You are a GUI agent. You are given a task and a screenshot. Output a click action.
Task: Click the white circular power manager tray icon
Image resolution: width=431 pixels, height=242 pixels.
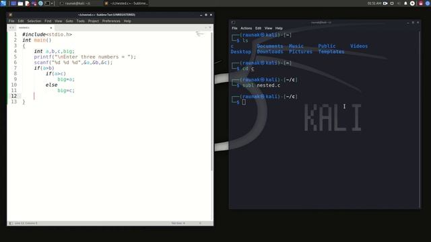(x=412, y=3)
